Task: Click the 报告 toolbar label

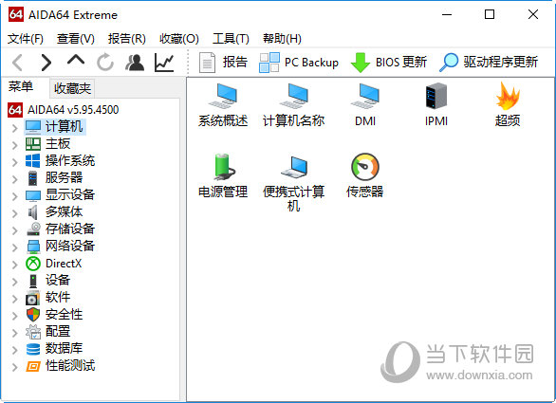Action: (x=234, y=63)
